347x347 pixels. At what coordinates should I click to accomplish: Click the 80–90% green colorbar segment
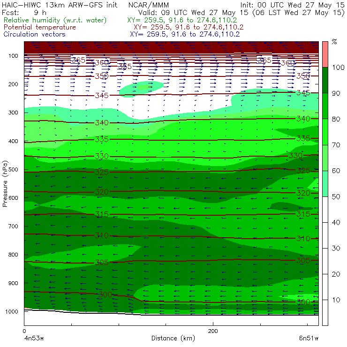325,106
